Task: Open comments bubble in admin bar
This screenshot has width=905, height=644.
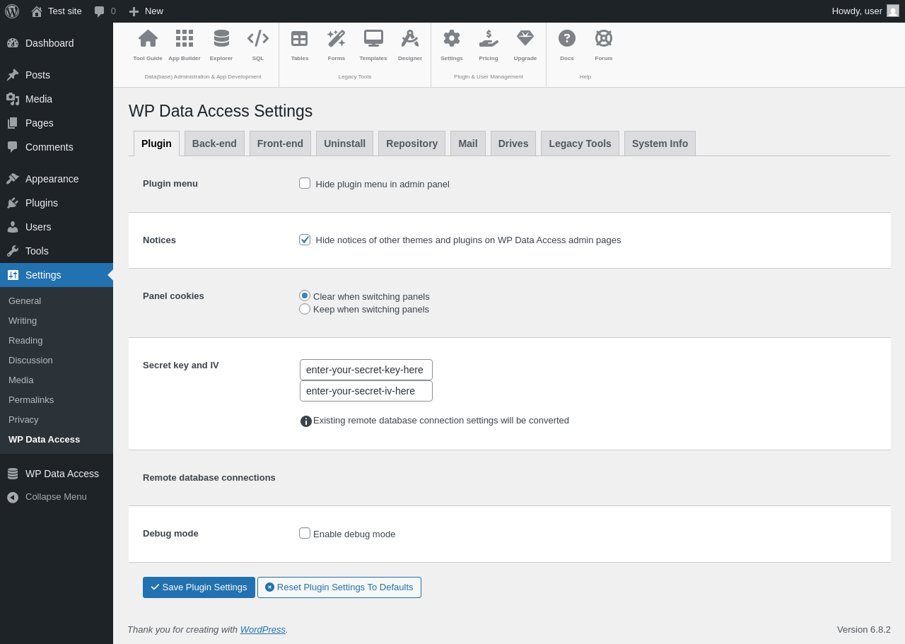Action: click(105, 11)
